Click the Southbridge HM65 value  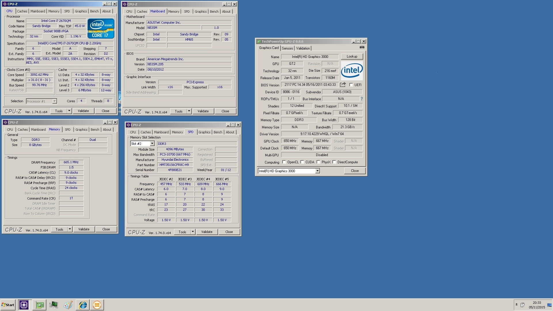tap(189, 39)
